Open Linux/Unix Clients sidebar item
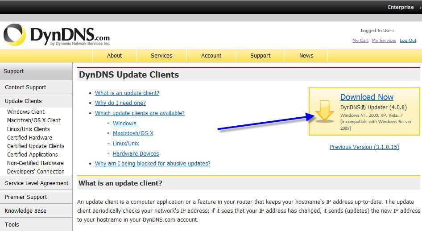 point(28,129)
